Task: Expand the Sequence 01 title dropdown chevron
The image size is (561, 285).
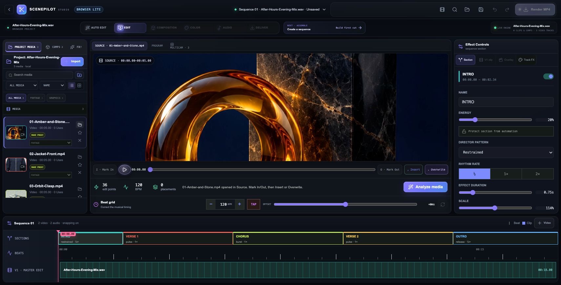Action: pyautogui.click(x=324, y=10)
